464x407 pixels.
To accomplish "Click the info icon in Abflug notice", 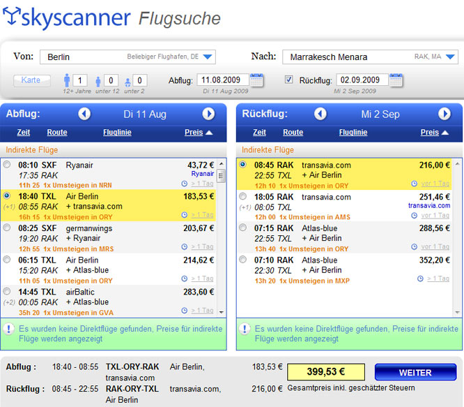I will click(9, 329).
